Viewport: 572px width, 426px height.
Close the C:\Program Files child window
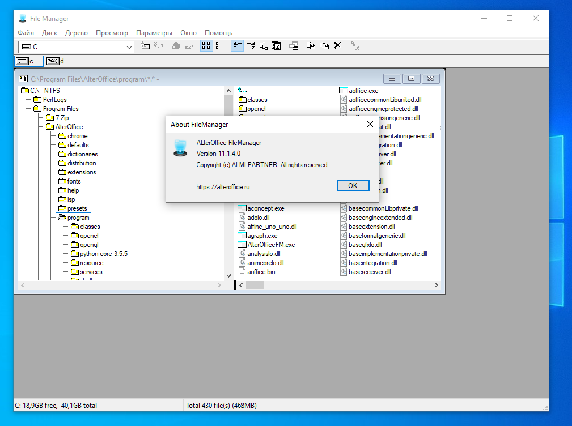point(430,79)
